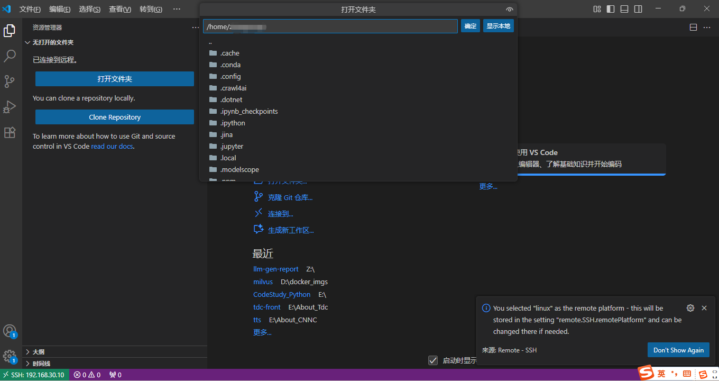Click the Clone Repository button

coord(115,117)
